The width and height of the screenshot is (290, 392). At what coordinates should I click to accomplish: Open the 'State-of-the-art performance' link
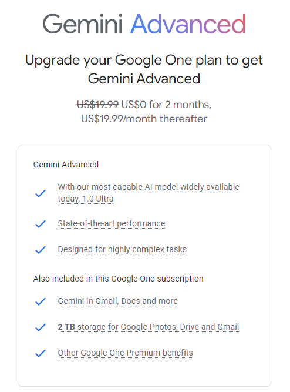pos(112,223)
